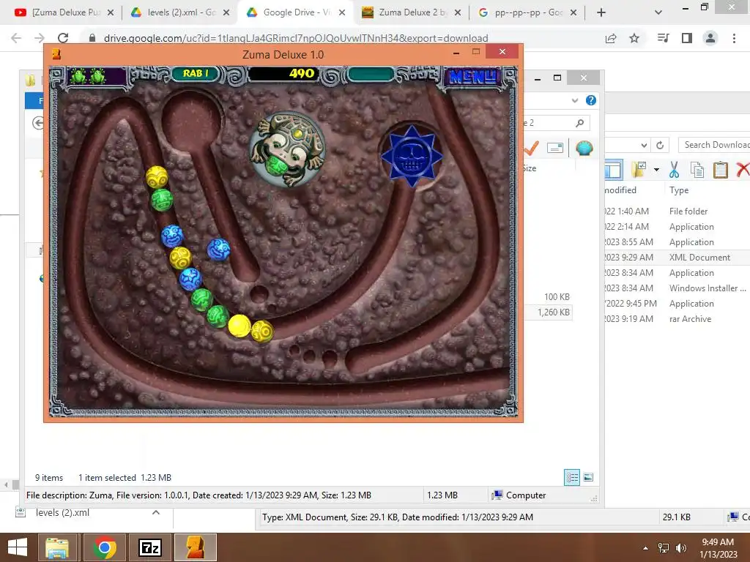
Task: Open the network icon in the tray
Action: [x=664, y=548]
